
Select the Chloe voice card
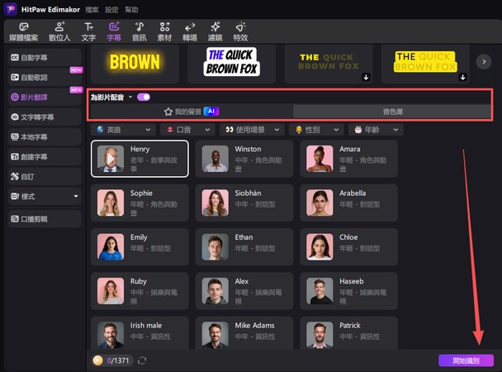point(349,246)
